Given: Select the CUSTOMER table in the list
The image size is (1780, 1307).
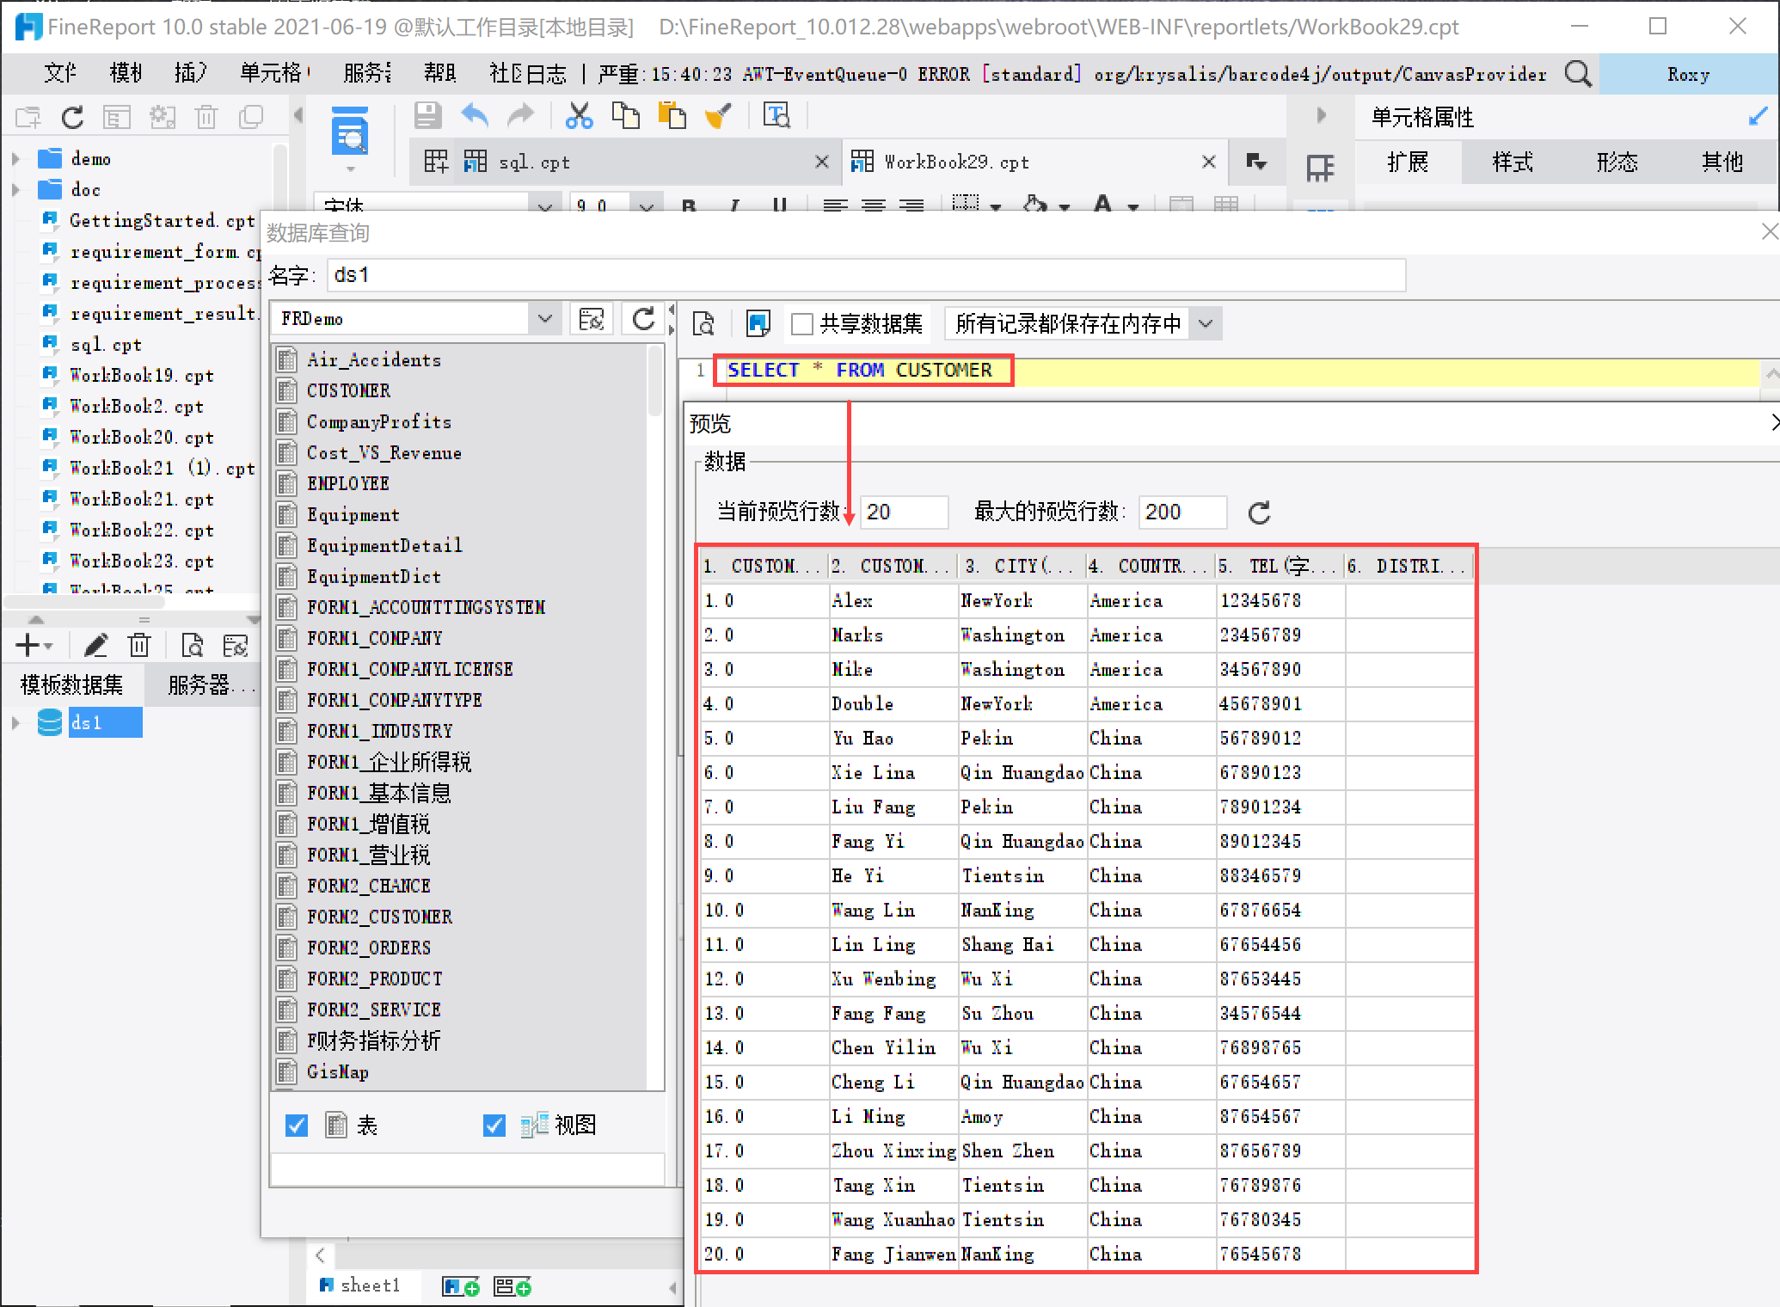Looking at the screenshot, I should coord(348,391).
